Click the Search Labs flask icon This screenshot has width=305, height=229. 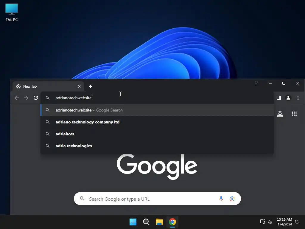pyautogui.click(x=280, y=114)
